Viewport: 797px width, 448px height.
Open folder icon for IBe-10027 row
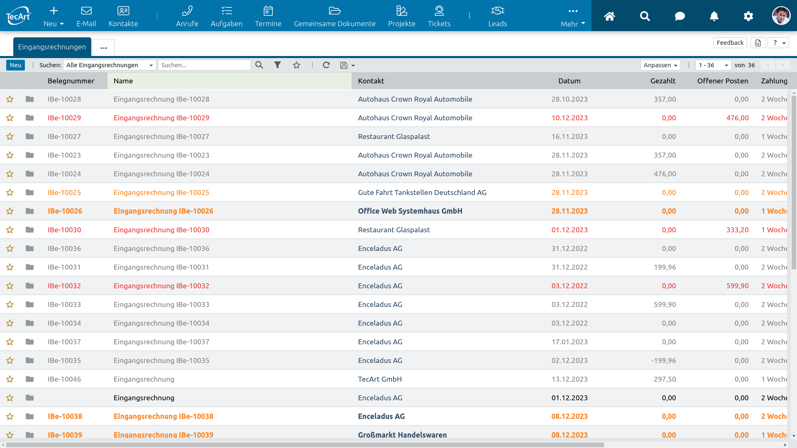pyautogui.click(x=29, y=136)
